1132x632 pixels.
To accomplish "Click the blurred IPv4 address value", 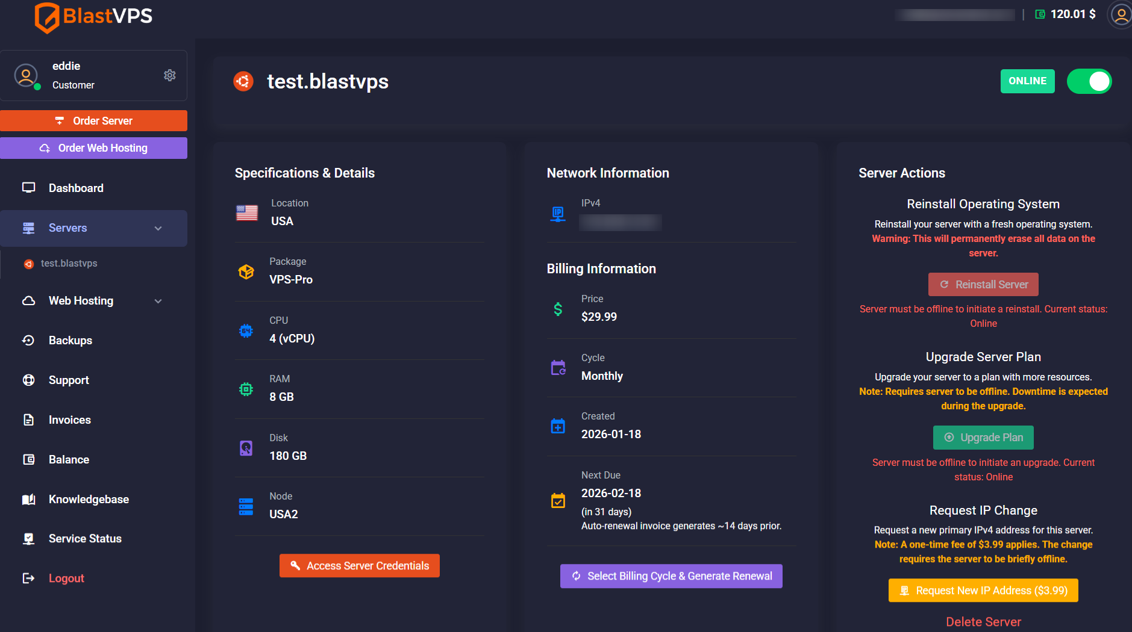I will (x=621, y=222).
